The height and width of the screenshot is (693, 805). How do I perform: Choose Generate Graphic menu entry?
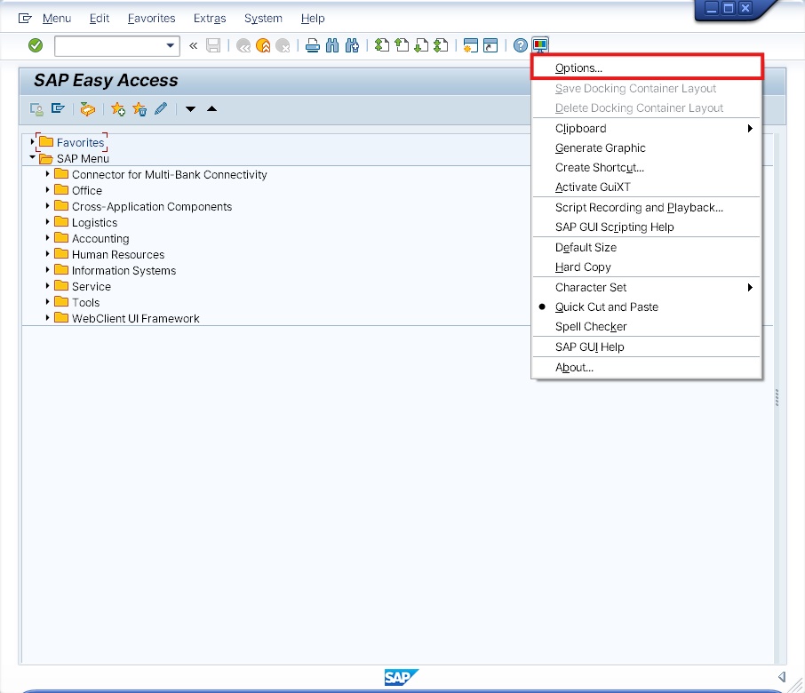pos(646,147)
